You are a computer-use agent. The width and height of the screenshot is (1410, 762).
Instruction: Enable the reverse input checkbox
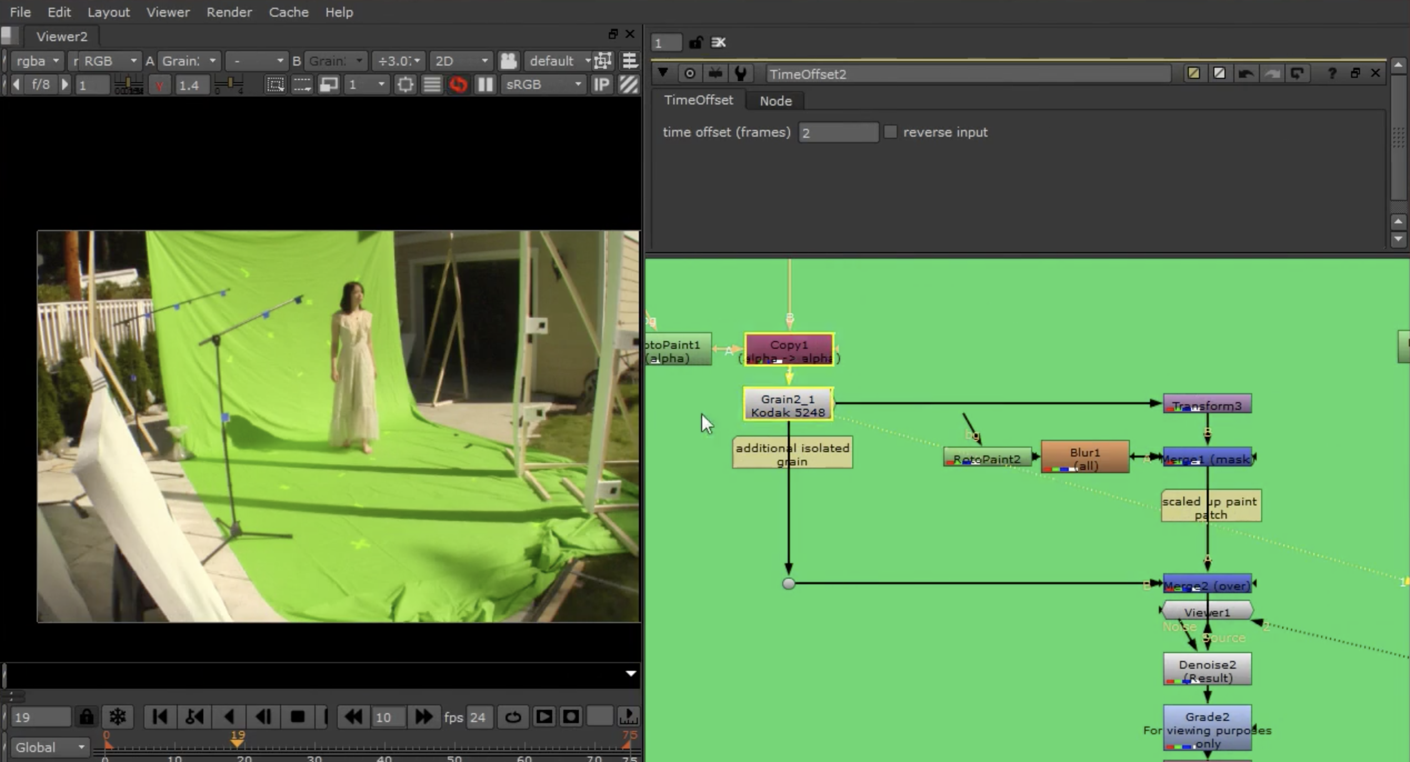coord(890,132)
